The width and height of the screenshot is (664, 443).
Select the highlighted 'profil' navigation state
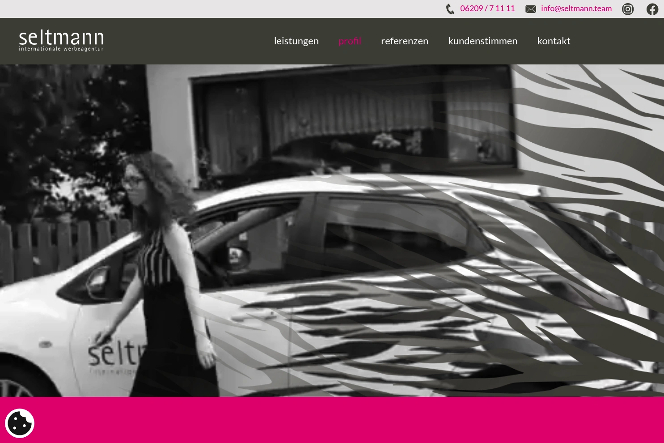(x=350, y=41)
